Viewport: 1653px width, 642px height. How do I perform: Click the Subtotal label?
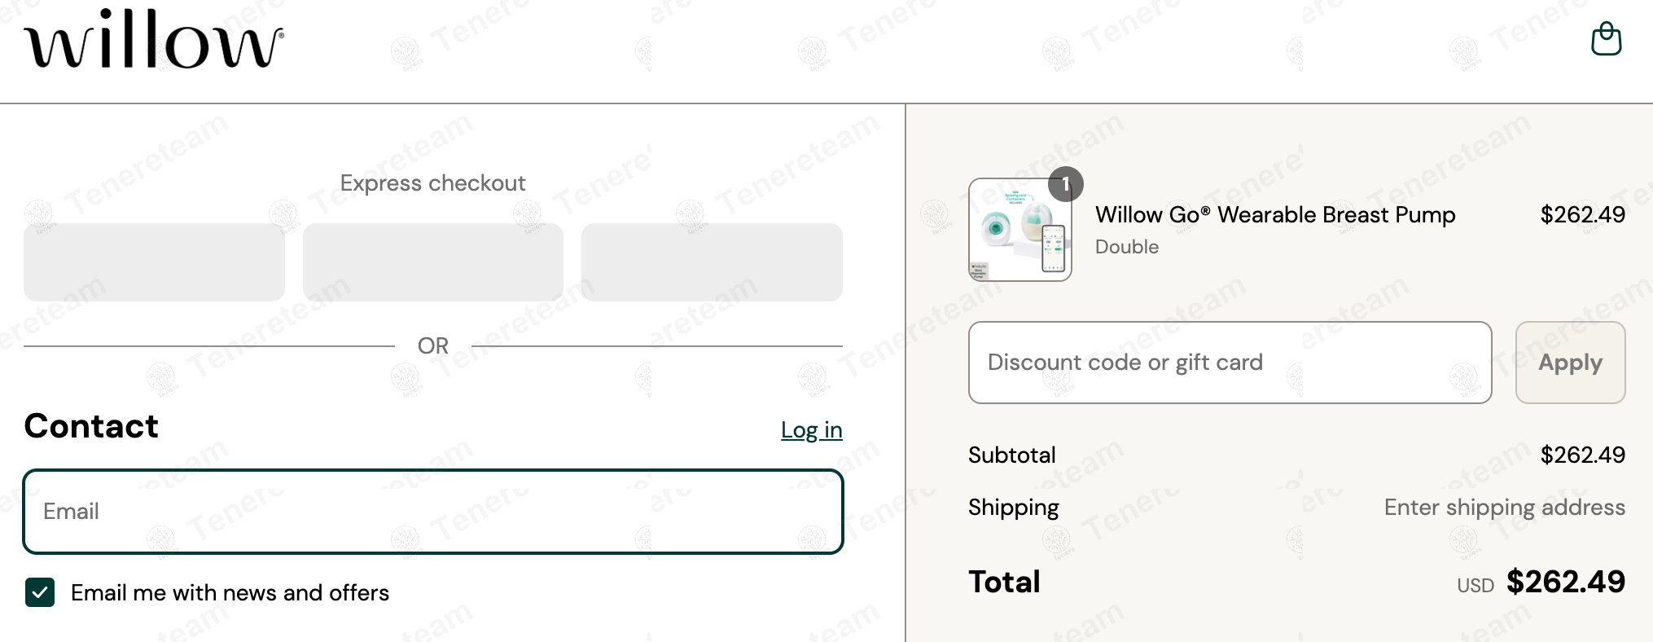pyautogui.click(x=1011, y=455)
